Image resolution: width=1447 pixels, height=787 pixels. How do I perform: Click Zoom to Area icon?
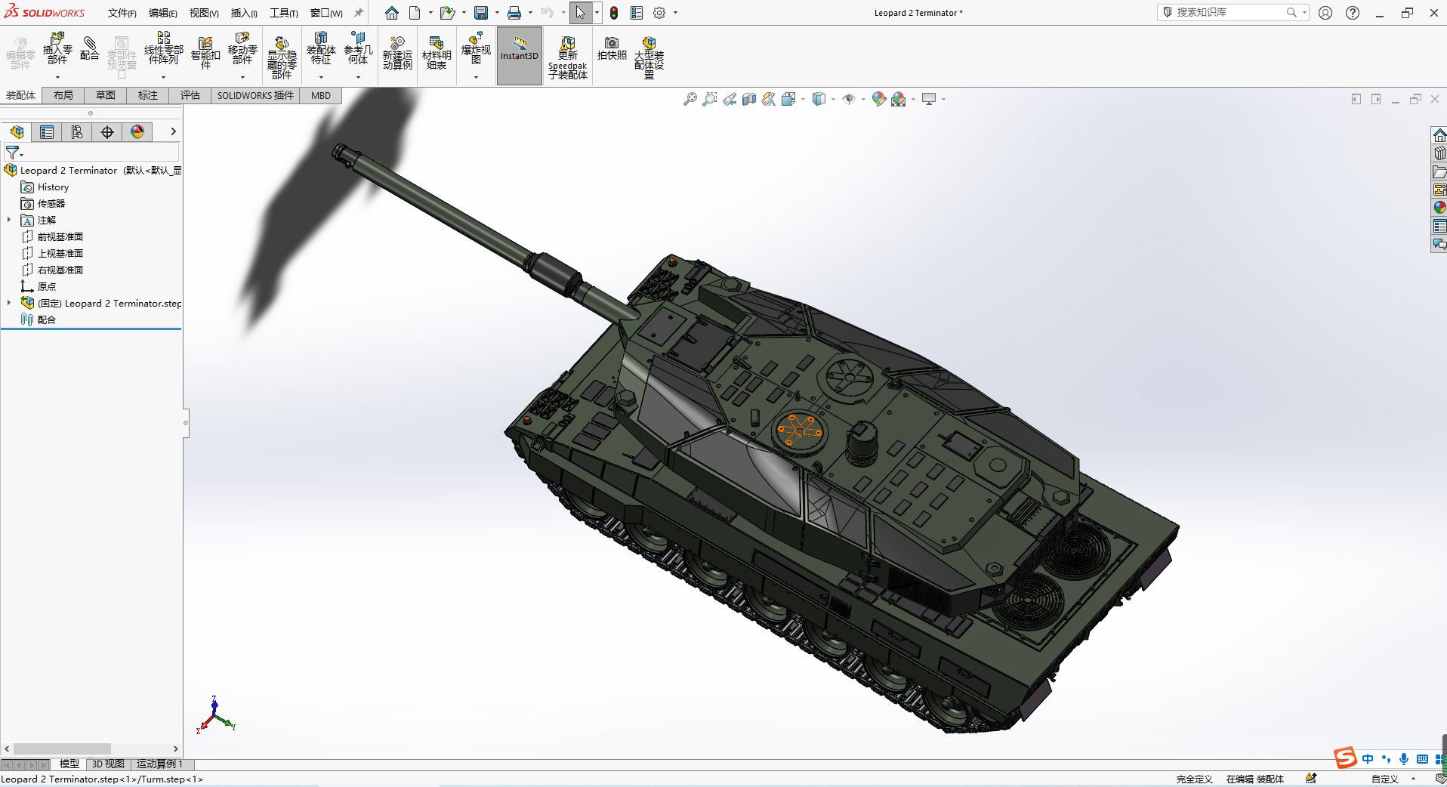(x=710, y=99)
